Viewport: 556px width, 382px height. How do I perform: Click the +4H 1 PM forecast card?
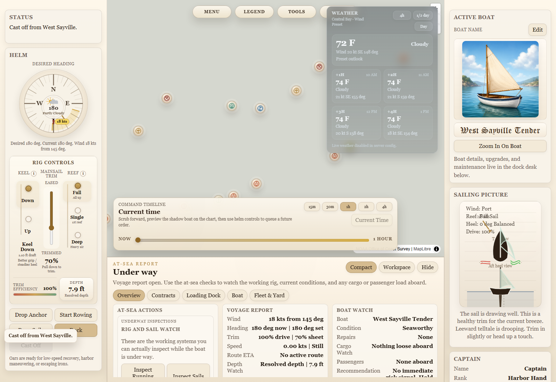coord(408,123)
